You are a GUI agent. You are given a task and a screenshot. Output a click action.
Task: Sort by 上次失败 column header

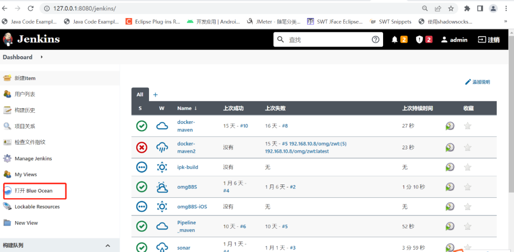click(276, 108)
